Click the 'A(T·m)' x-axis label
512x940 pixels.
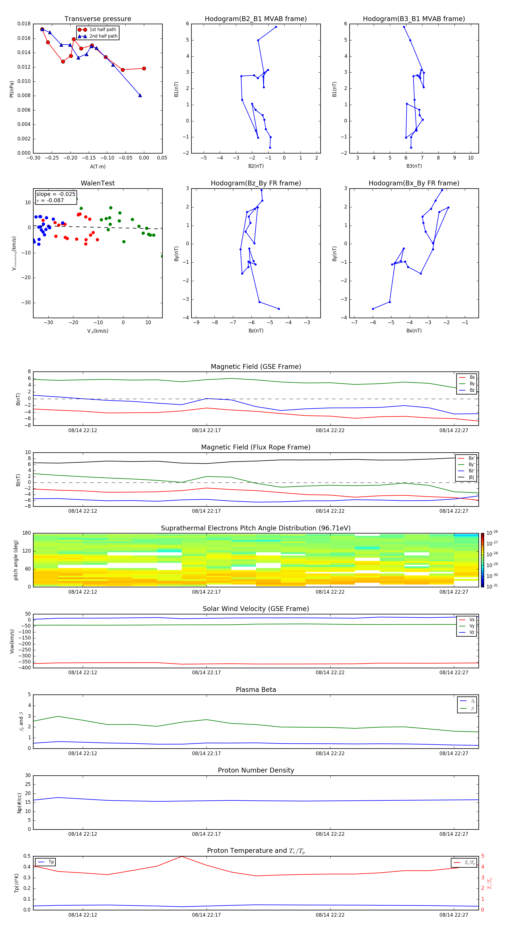98,166
